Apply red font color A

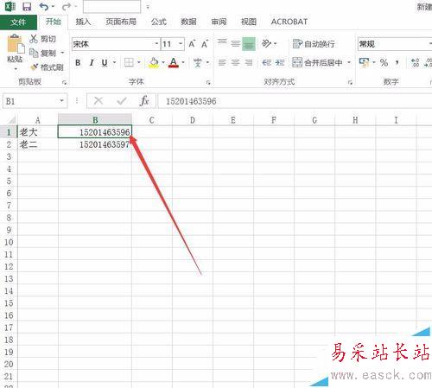click(x=174, y=62)
